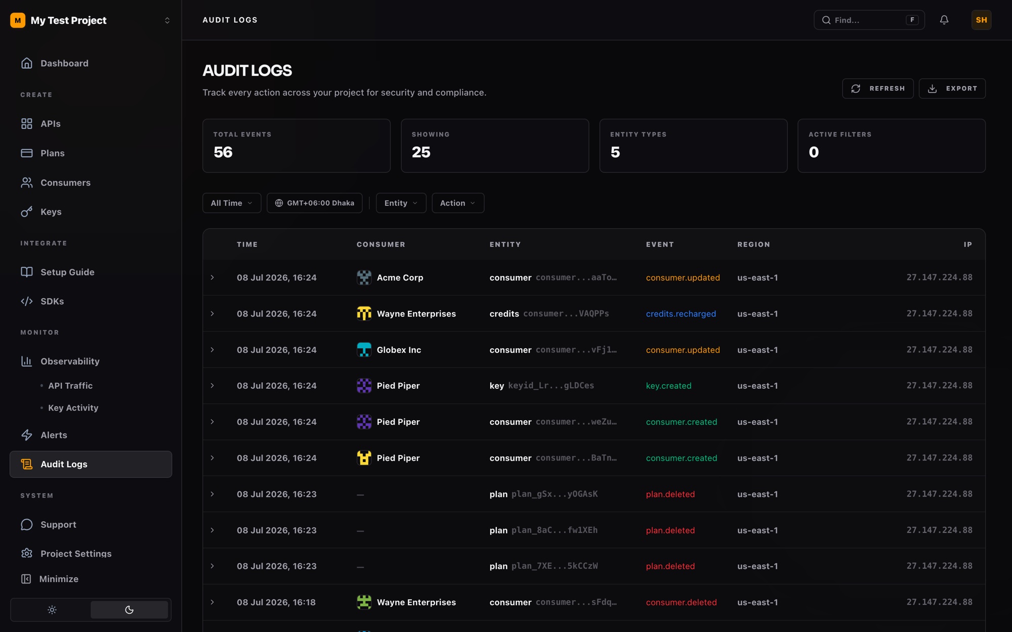
Task: Click the APIs grid icon
Action: [27, 123]
